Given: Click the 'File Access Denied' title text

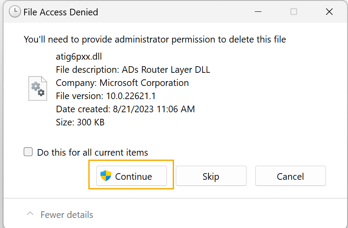Looking at the screenshot, I should click(61, 12).
